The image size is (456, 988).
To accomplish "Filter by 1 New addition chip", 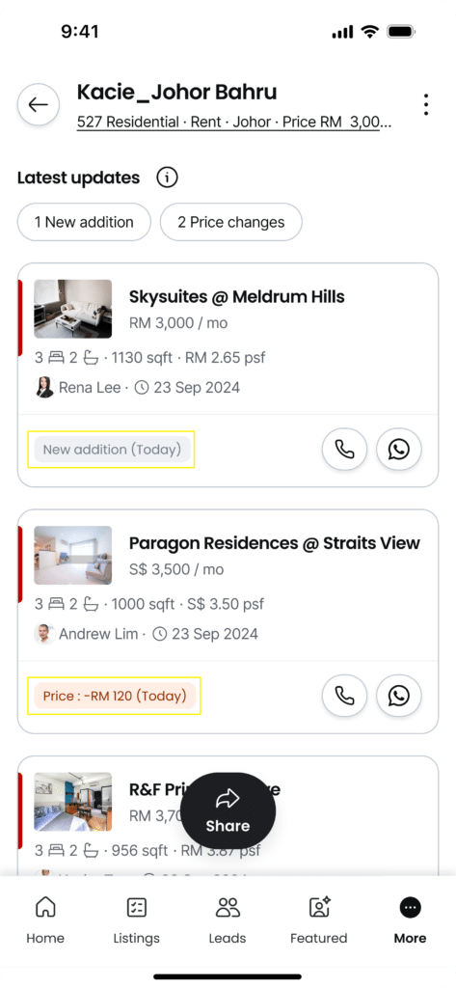I will pyautogui.click(x=85, y=222).
